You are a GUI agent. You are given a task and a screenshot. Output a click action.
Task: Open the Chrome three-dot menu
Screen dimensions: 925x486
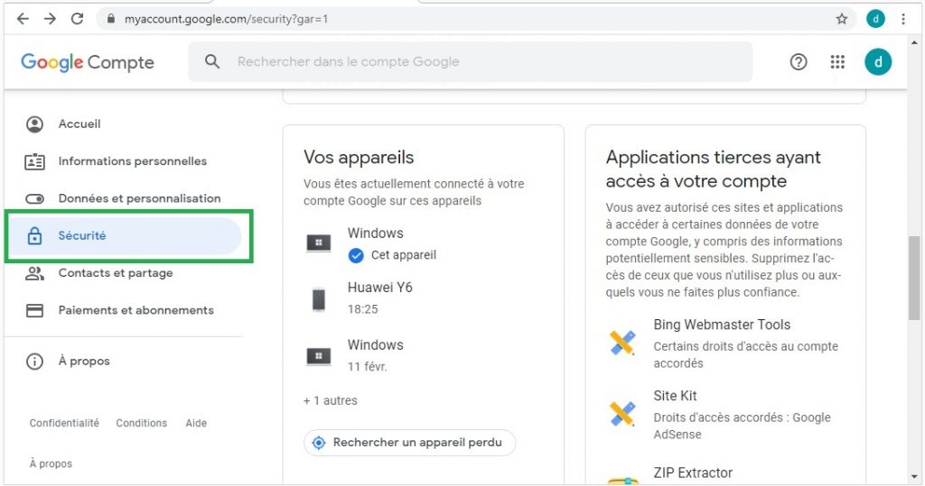[903, 19]
